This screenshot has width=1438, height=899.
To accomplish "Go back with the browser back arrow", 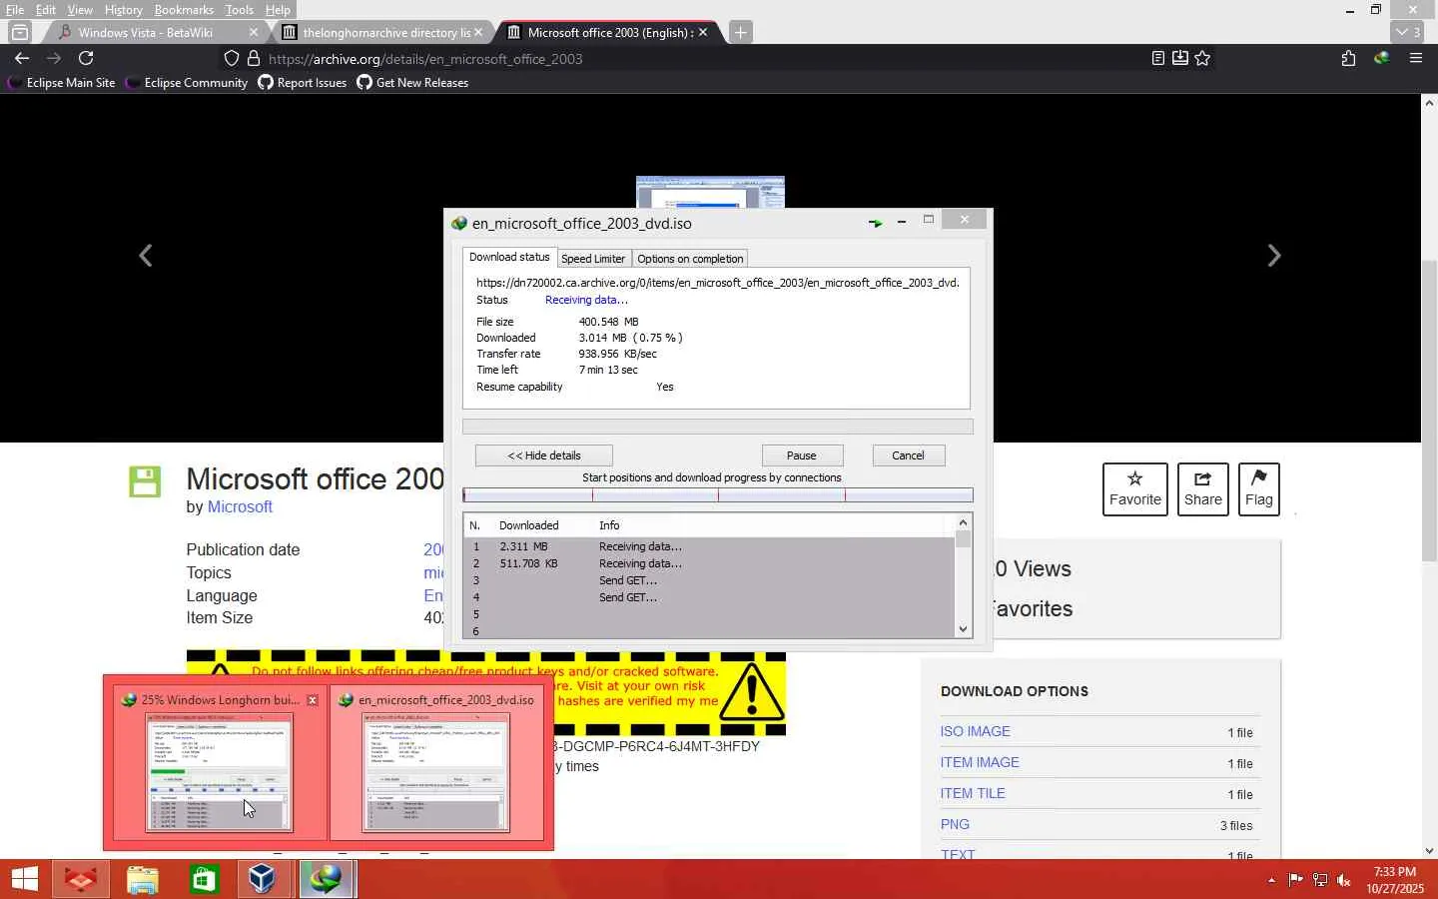I will click(x=22, y=58).
